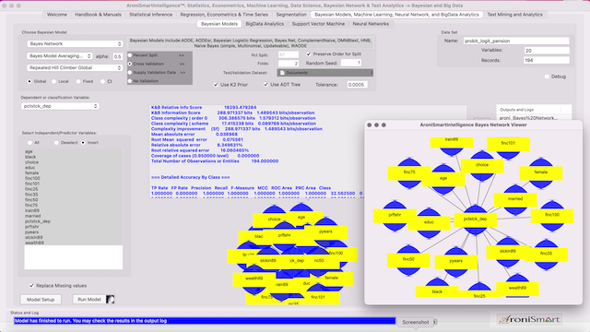The image size is (590, 332).
Task: Switch to the Neural Networks sub-tab
Action: pyautogui.click(x=371, y=24)
